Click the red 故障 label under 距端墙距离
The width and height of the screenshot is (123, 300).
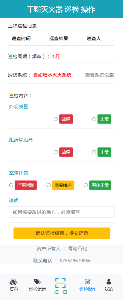(x=66, y=152)
